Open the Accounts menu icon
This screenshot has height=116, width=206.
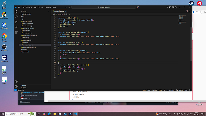16,81
